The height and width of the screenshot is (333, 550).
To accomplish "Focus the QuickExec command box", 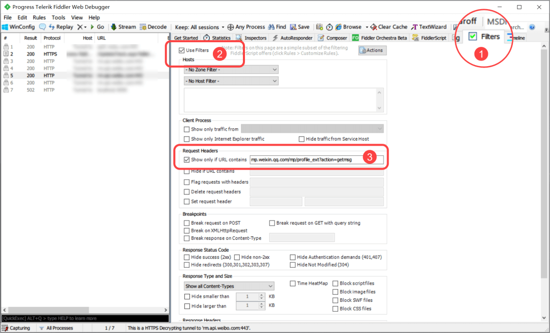I will click(85, 318).
